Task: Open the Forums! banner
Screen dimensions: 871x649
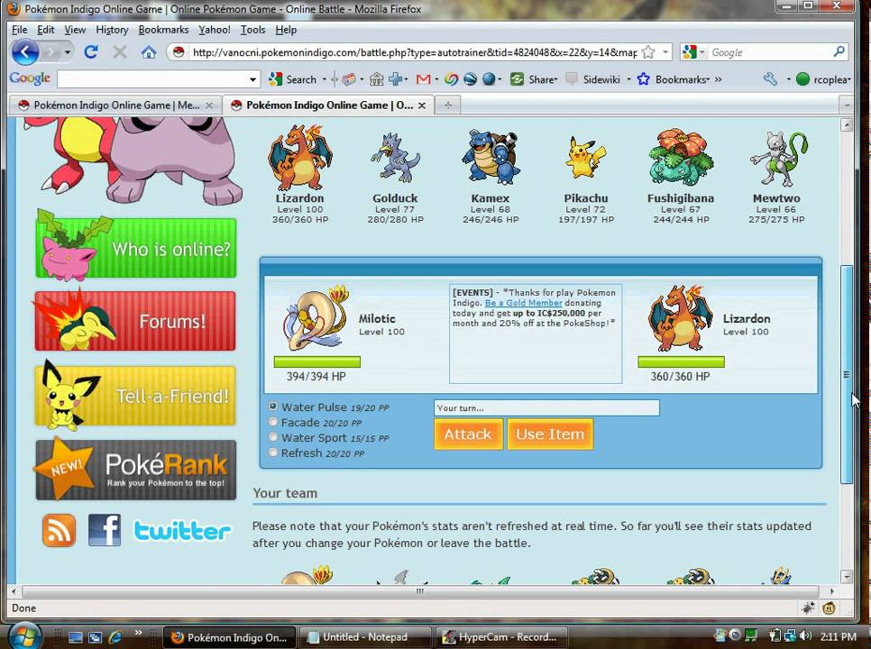Action: point(135,321)
